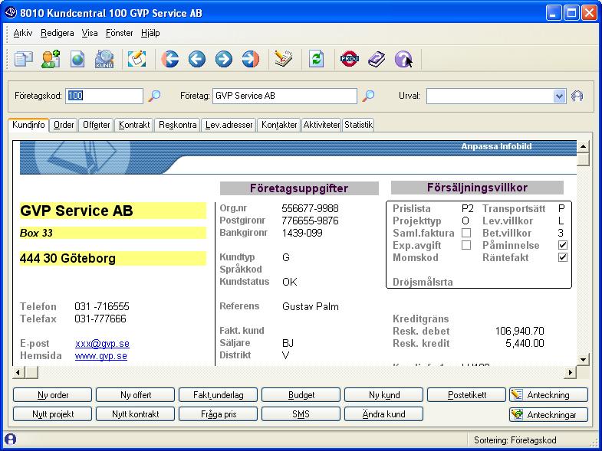Image resolution: width=602 pixels, height=451 pixels.
Task: Click the SMS button
Action: pyautogui.click(x=301, y=414)
